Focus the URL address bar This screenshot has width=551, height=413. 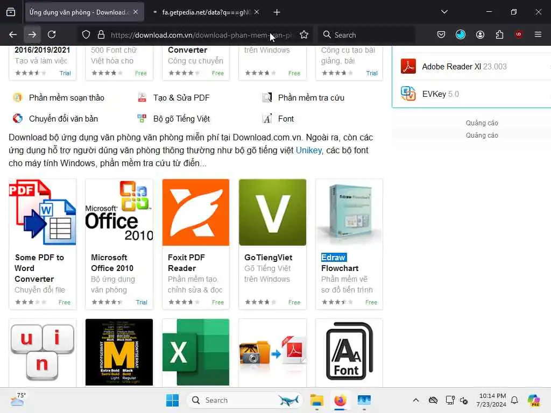tap(201, 35)
